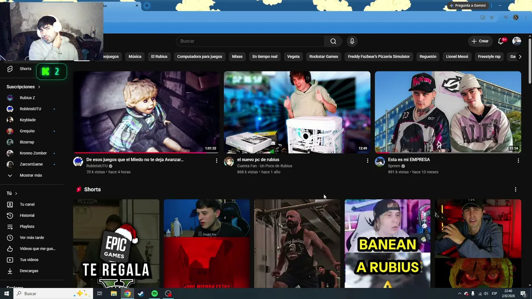Select 'Computadora para juegos' chip

click(x=199, y=56)
